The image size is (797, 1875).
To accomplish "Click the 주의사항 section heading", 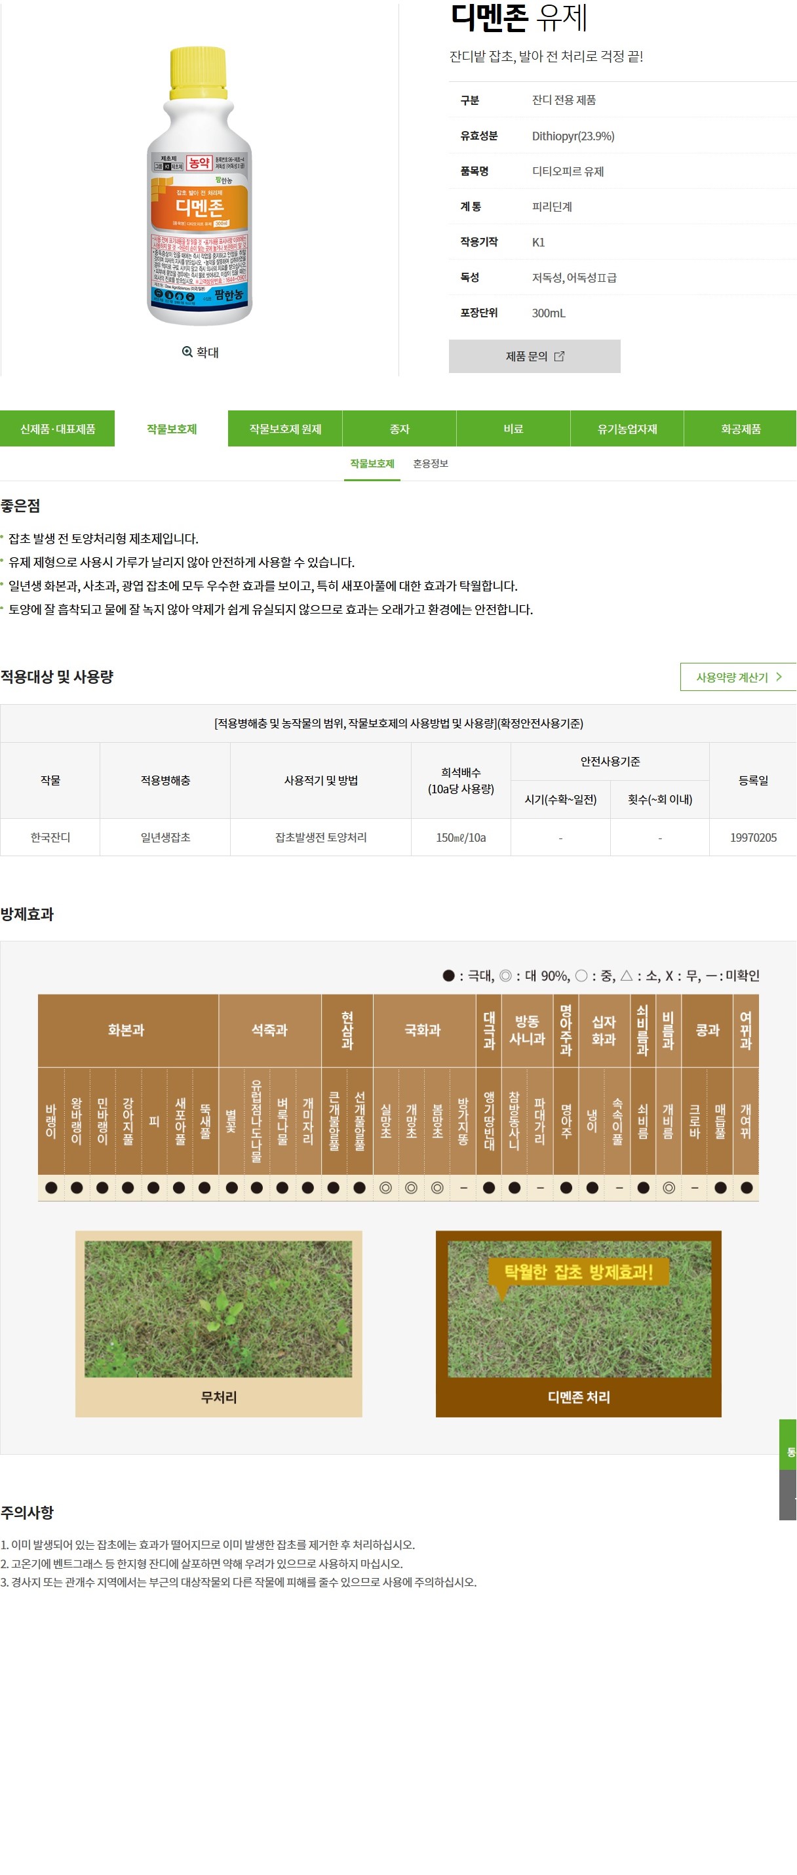I will tap(27, 1512).
